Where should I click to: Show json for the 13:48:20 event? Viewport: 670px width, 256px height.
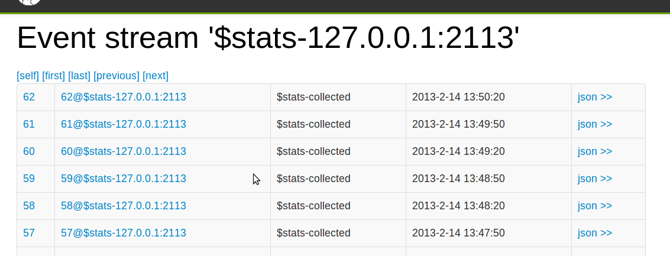pyautogui.click(x=595, y=206)
